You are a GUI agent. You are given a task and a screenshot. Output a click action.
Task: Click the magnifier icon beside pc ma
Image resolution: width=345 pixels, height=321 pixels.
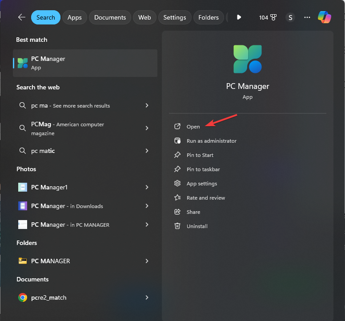click(22, 105)
